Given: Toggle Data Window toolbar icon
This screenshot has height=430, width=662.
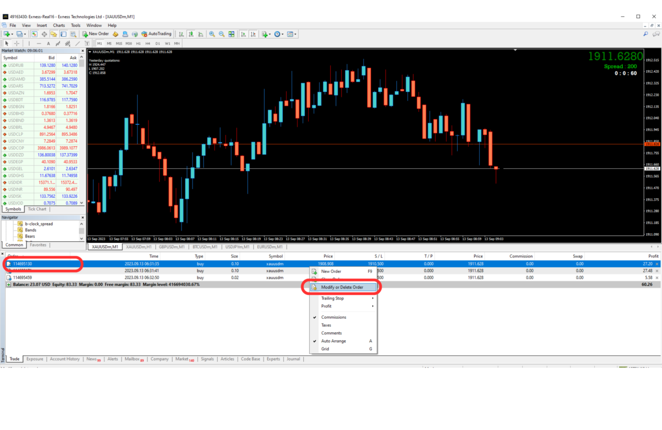Looking at the screenshot, I should 44,34.
